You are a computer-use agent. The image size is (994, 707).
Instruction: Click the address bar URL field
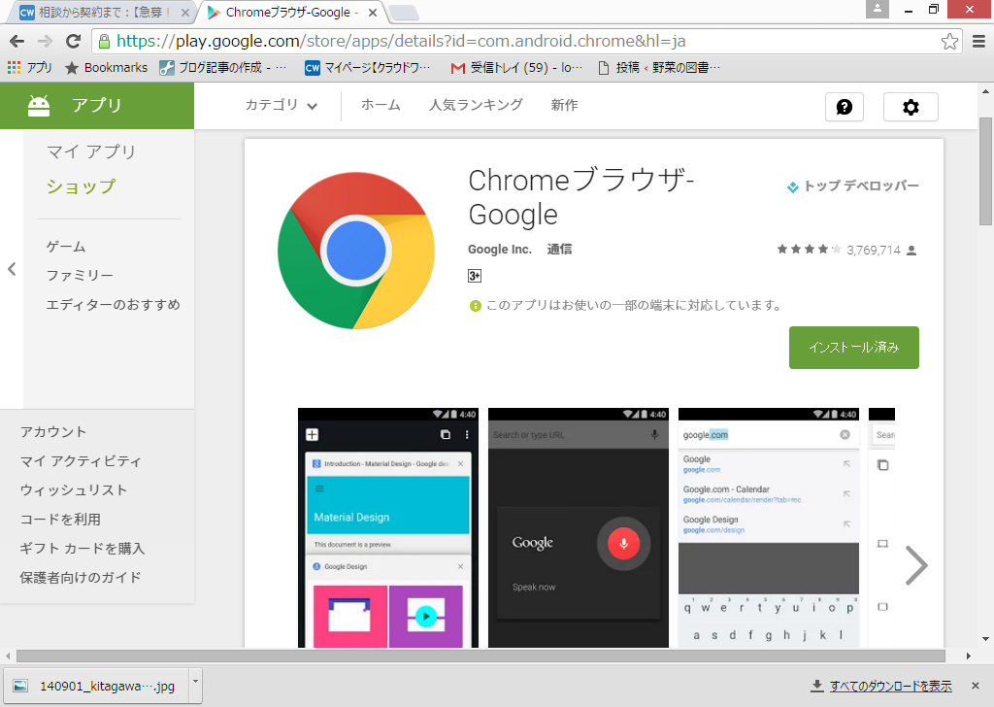click(x=526, y=41)
